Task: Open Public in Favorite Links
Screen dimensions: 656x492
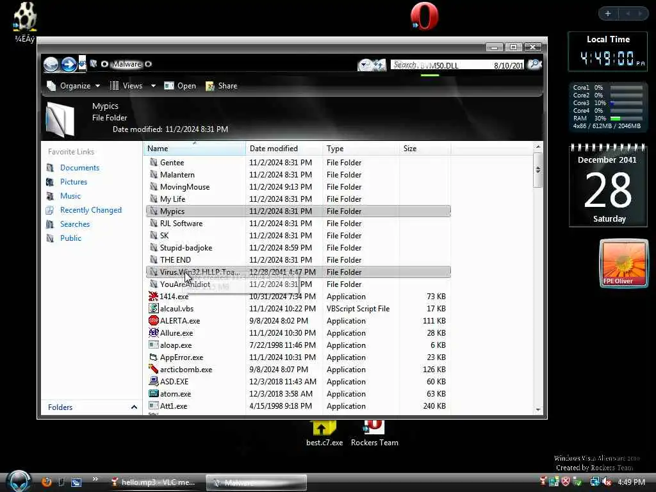Action: tap(70, 238)
